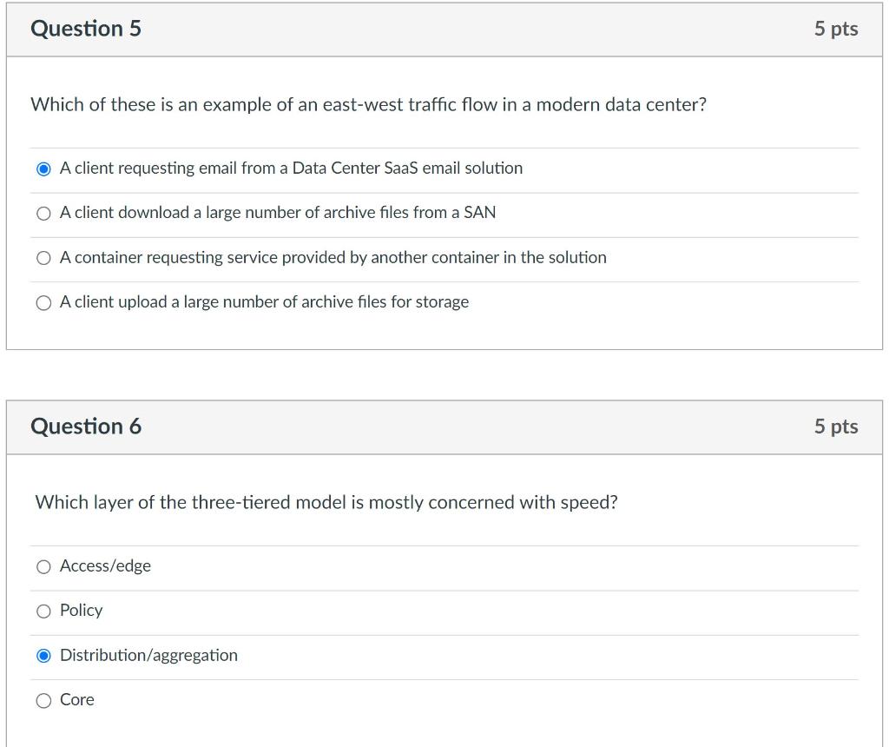Image resolution: width=889 pixels, height=747 pixels.
Task: Select radio button for SaaS email solution answer
Action: [43, 169]
